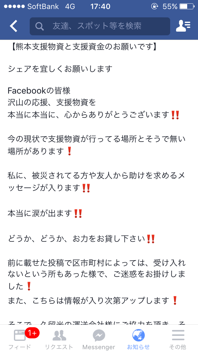The image size is (198, 352).
Task: Tap the globe notifications icon
Action: pos(139,335)
